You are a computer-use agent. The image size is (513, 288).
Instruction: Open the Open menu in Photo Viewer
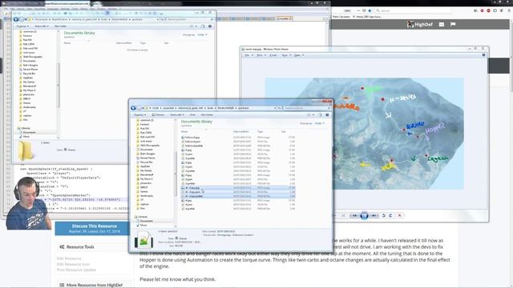point(298,55)
